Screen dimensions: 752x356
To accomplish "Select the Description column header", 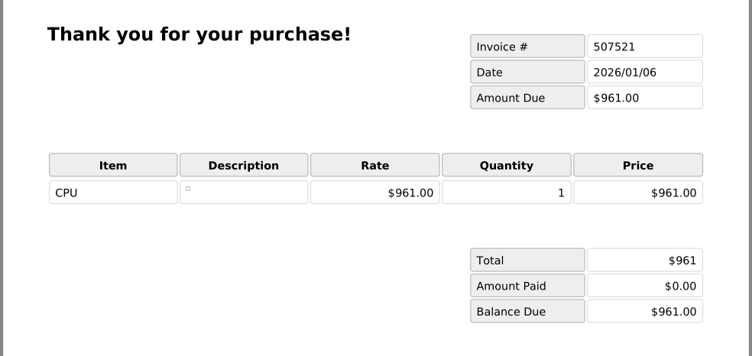I will coord(244,165).
